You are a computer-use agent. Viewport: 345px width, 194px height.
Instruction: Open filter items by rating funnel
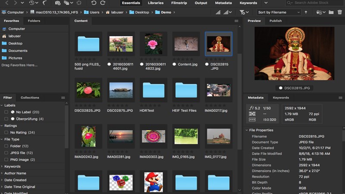(x=244, y=13)
